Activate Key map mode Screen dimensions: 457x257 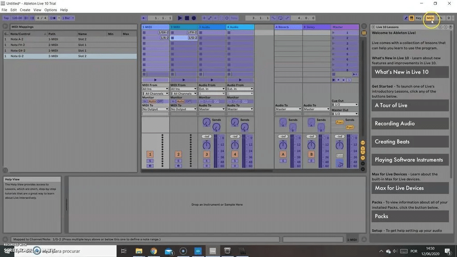(419, 18)
